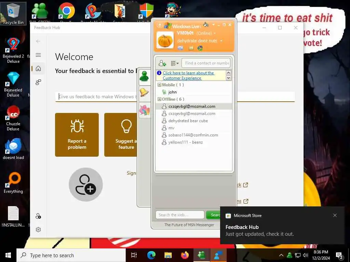The image size is (350, 262).
Task: Open the Windows Start menu
Action: click(x=8, y=255)
